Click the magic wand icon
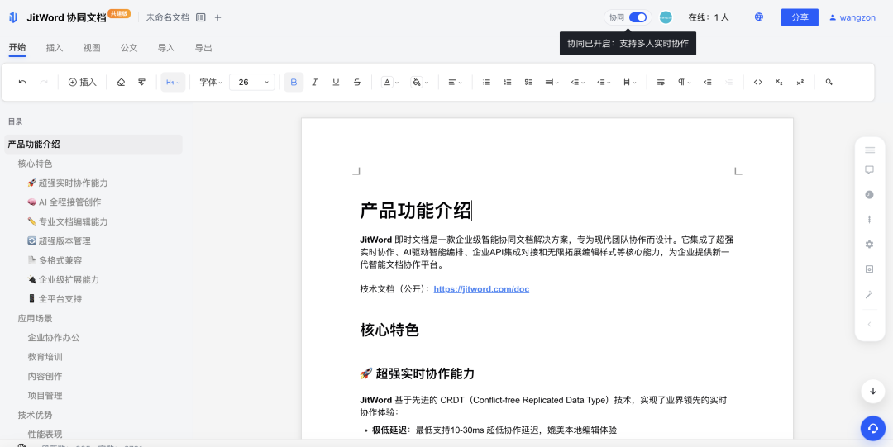 click(870, 294)
